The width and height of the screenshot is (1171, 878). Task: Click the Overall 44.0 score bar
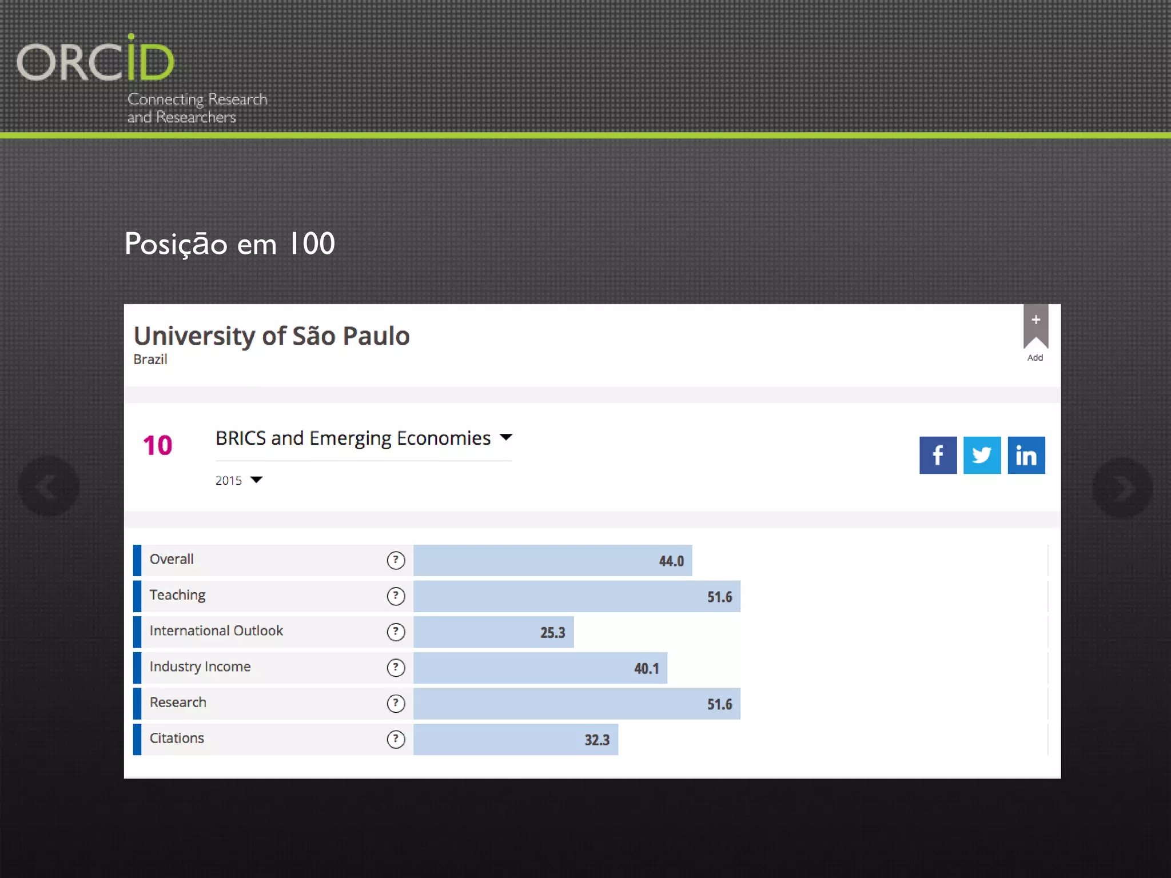pos(552,560)
